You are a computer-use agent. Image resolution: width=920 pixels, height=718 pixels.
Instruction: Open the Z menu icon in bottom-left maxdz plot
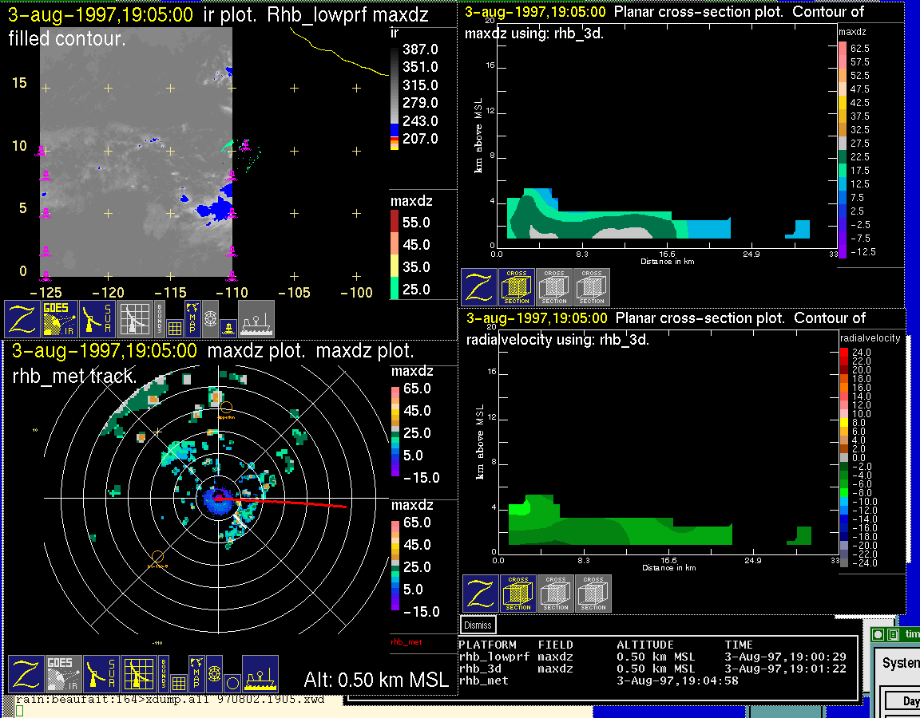click(24, 674)
